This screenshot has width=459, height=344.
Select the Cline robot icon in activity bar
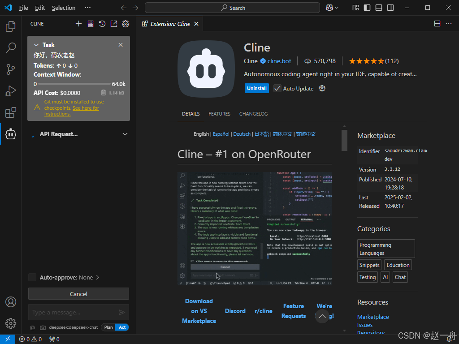click(x=11, y=134)
